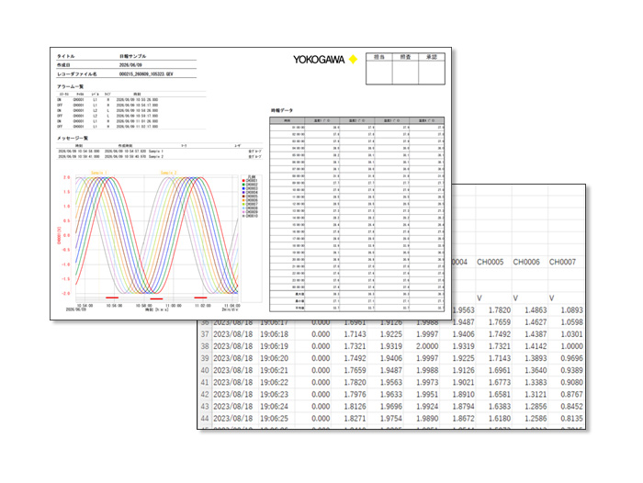Click the 承認 approval stamp box
Viewport: 643px width, 483px height.
(x=432, y=69)
